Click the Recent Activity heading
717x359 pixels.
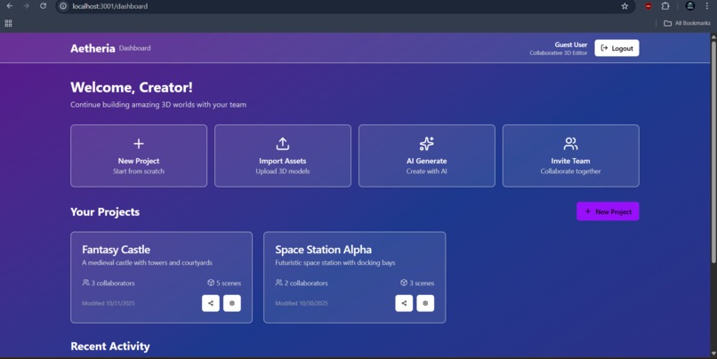pyautogui.click(x=110, y=347)
